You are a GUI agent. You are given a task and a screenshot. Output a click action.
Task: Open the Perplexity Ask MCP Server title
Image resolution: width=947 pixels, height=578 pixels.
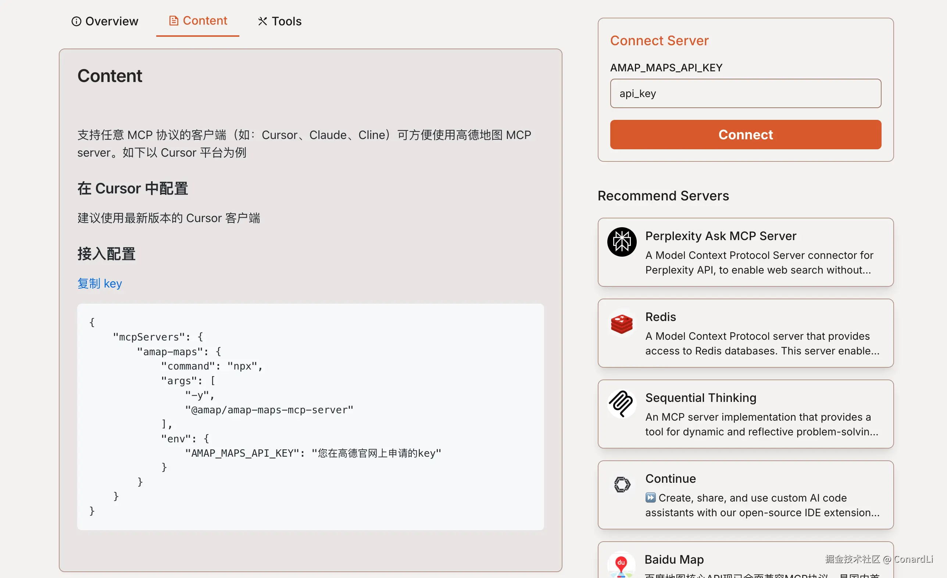(721, 236)
